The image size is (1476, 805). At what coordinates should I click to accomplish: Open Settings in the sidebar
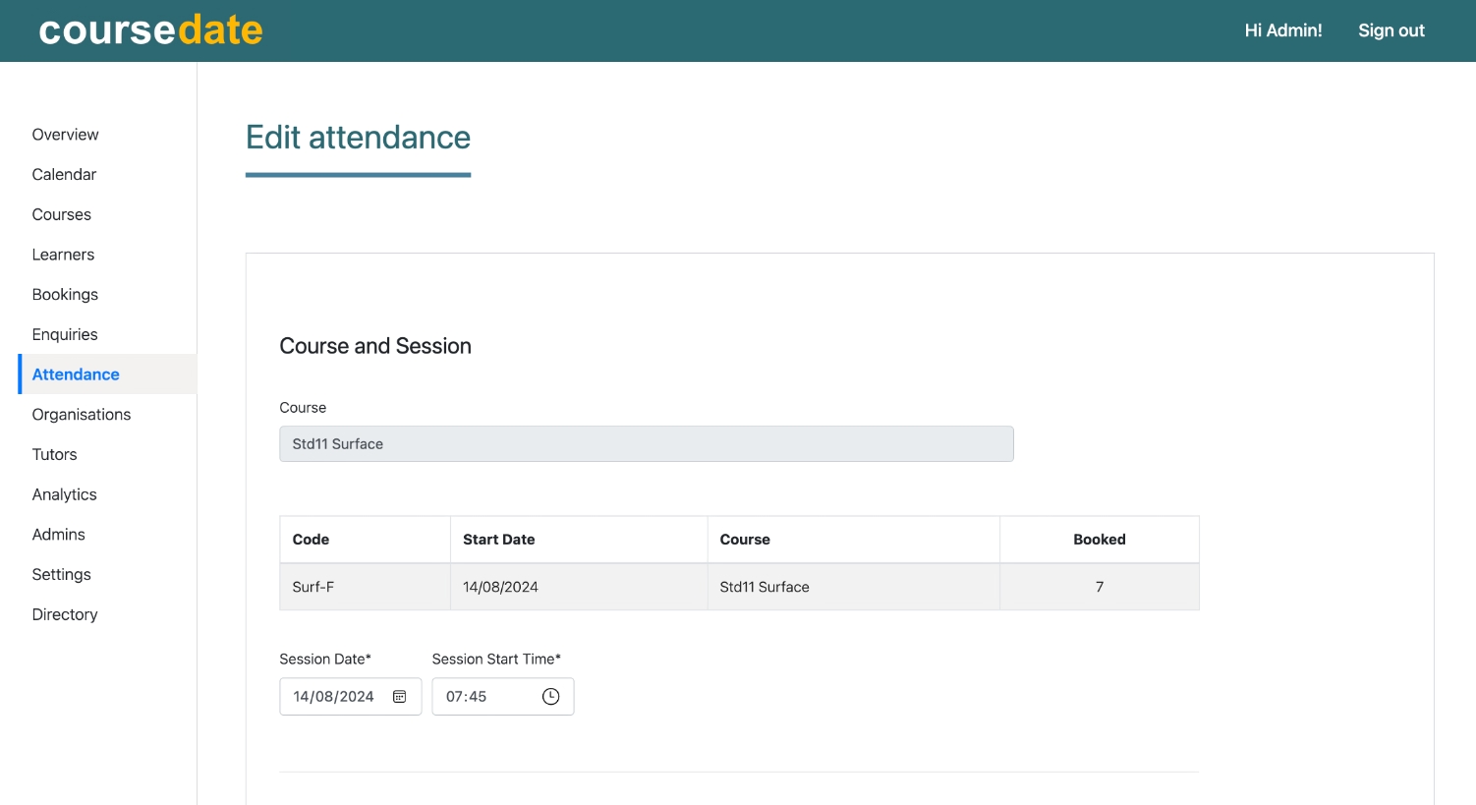coord(61,575)
